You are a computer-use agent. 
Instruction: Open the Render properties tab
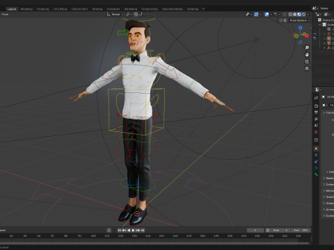coord(316,106)
